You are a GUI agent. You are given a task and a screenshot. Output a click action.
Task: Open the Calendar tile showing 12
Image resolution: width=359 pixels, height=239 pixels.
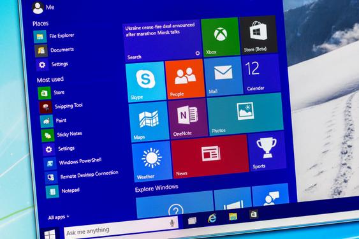tap(261, 74)
